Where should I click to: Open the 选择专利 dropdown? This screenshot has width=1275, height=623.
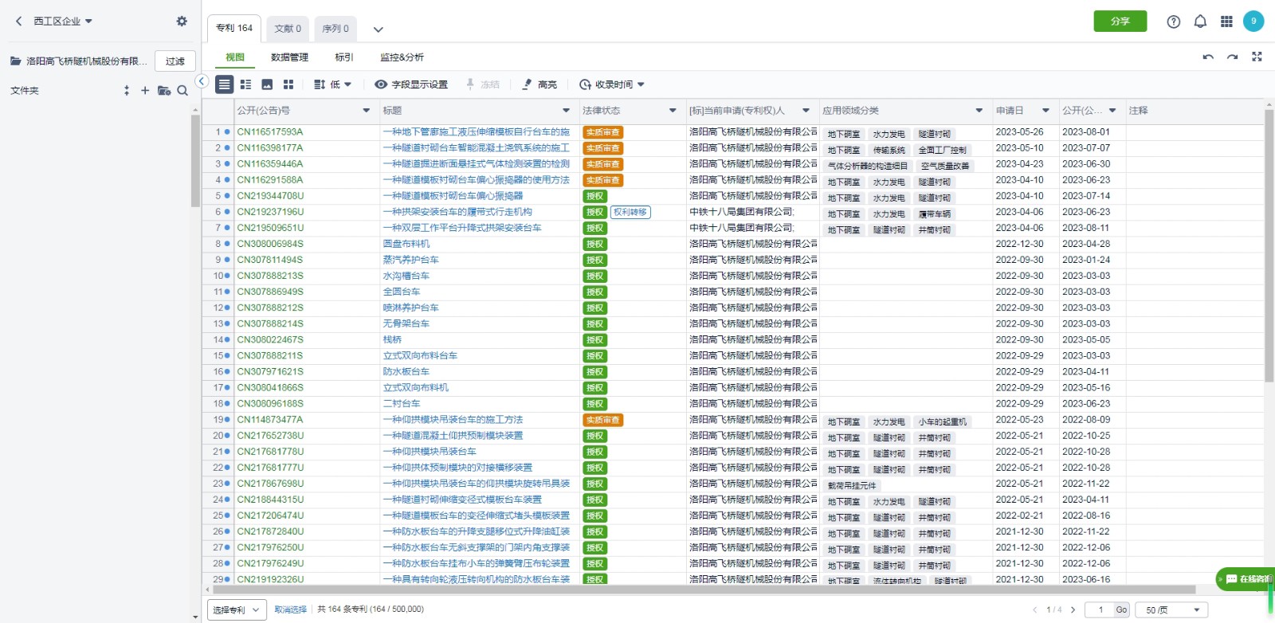click(236, 610)
